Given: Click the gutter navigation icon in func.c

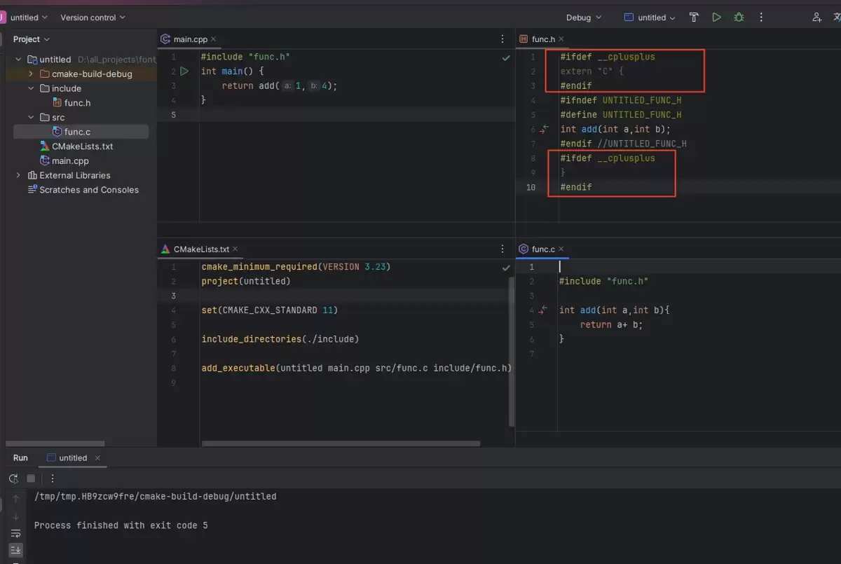Looking at the screenshot, I should 543,310.
